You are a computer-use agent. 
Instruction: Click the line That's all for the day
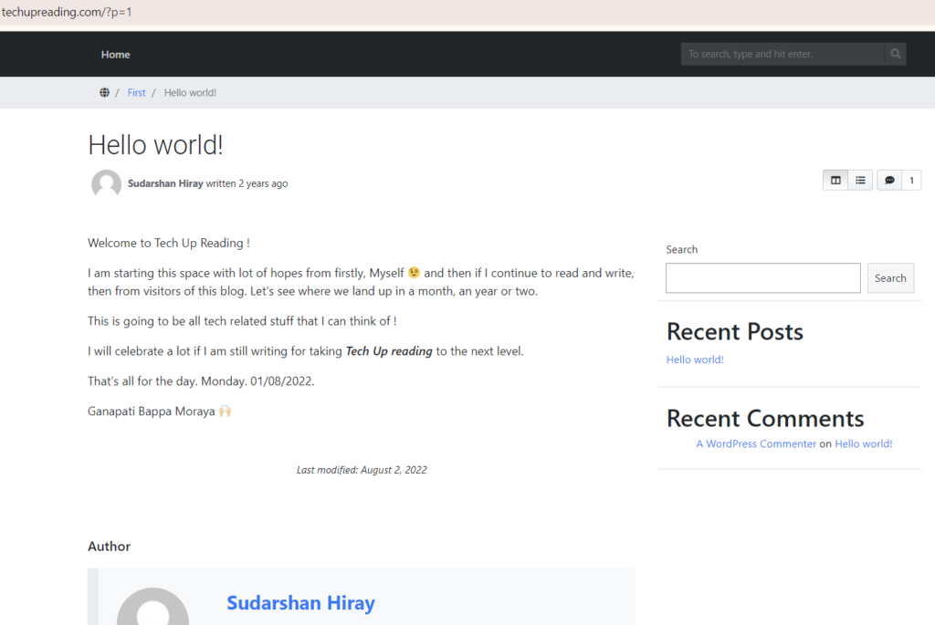pyautogui.click(x=201, y=380)
